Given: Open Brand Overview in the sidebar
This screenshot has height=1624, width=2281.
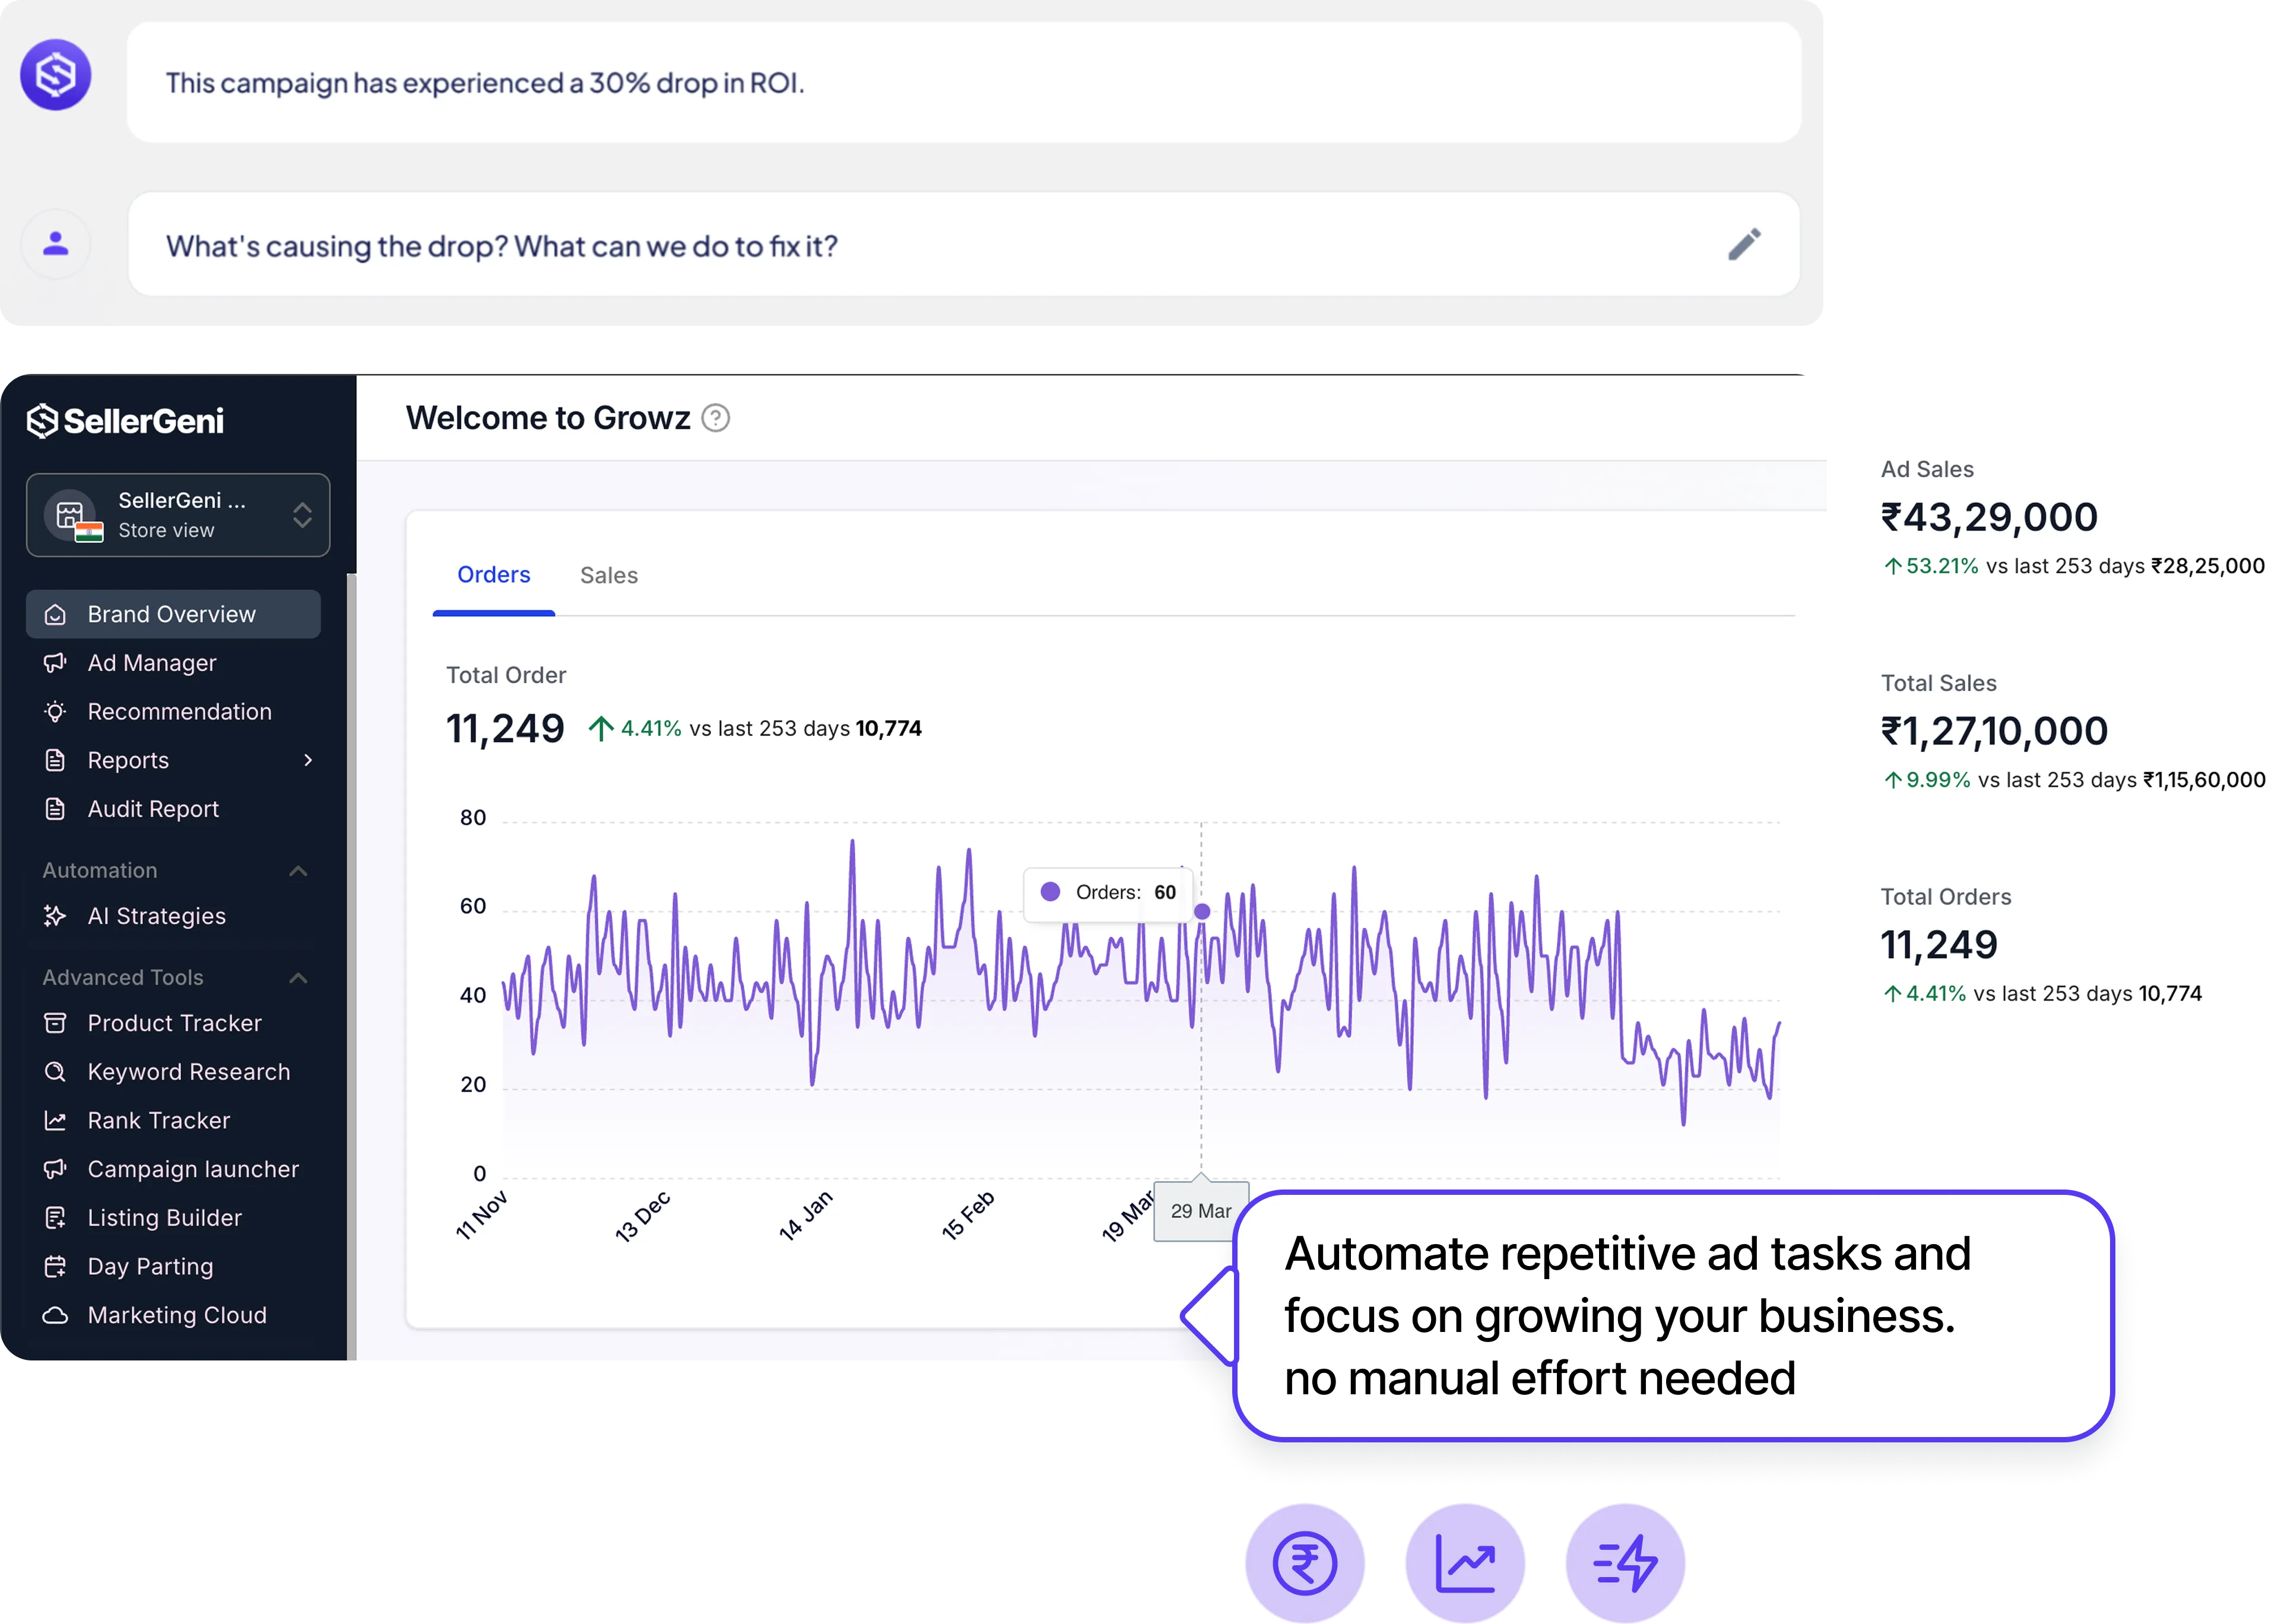Looking at the screenshot, I should 173,614.
